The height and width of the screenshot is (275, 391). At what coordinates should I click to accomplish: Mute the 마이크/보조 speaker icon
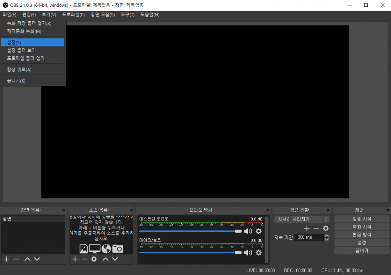click(248, 253)
